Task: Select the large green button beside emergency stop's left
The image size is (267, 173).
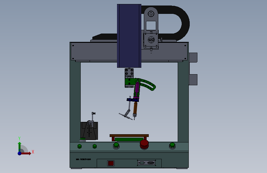Action: (116, 146)
